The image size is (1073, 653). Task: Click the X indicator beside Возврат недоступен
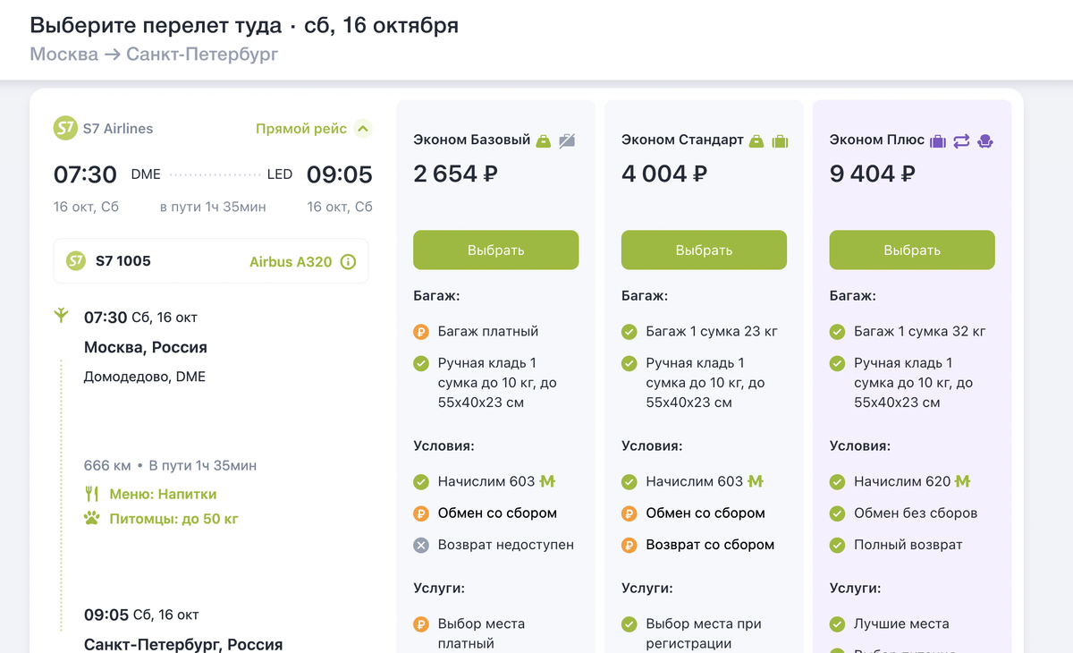point(420,544)
